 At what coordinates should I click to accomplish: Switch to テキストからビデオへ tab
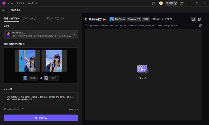click(x=32, y=18)
